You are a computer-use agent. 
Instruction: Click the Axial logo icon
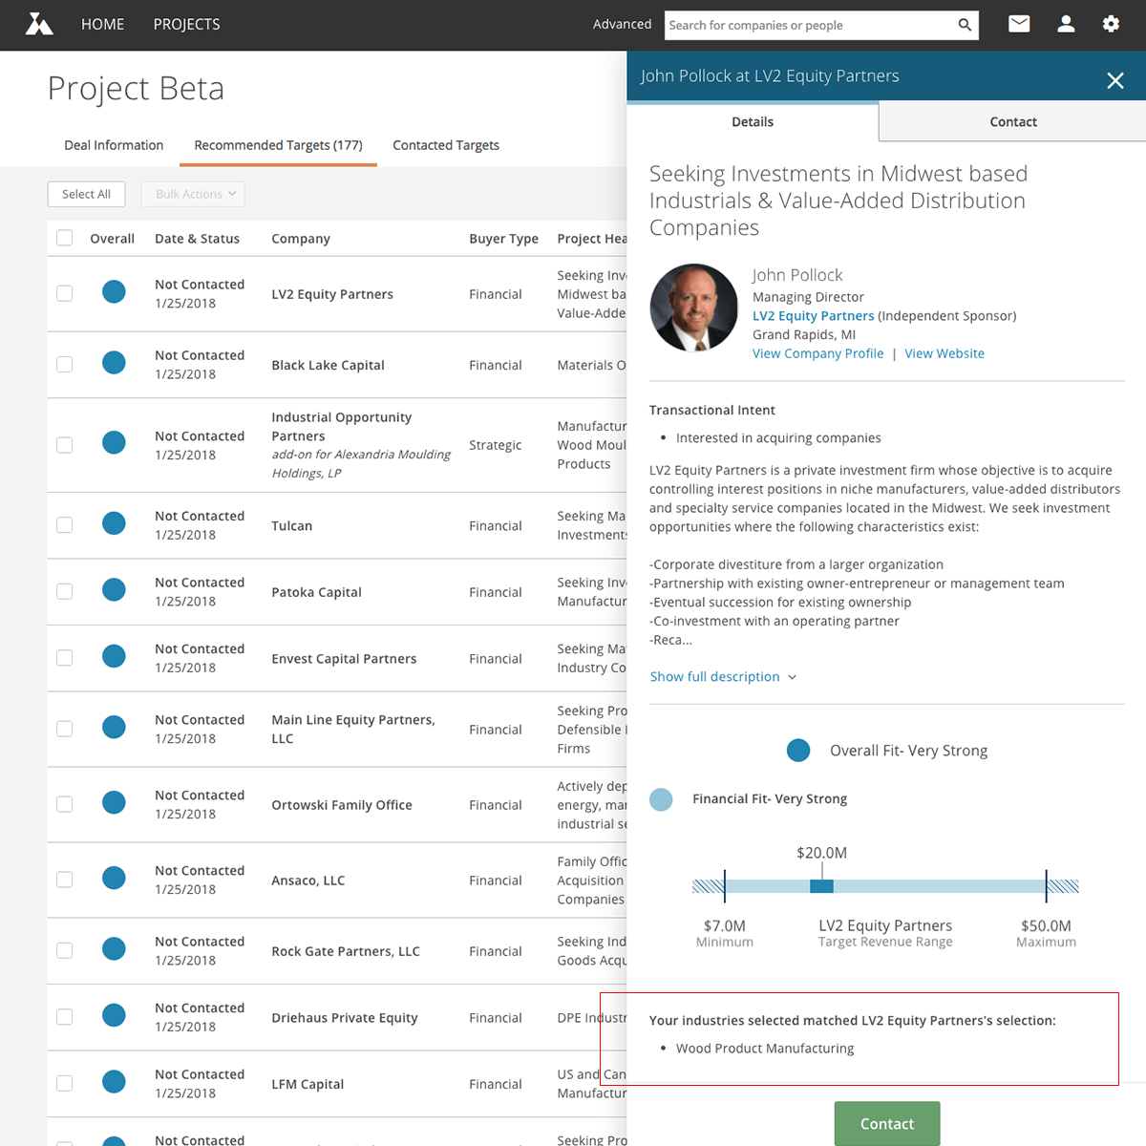click(x=39, y=24)
